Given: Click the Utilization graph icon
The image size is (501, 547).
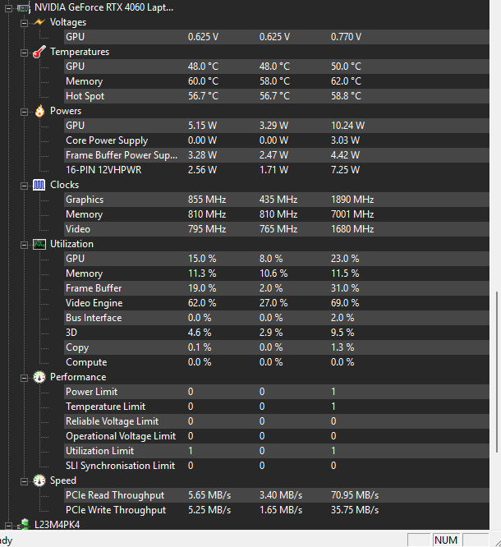Looking at the screenshot, I should point(39,244).
